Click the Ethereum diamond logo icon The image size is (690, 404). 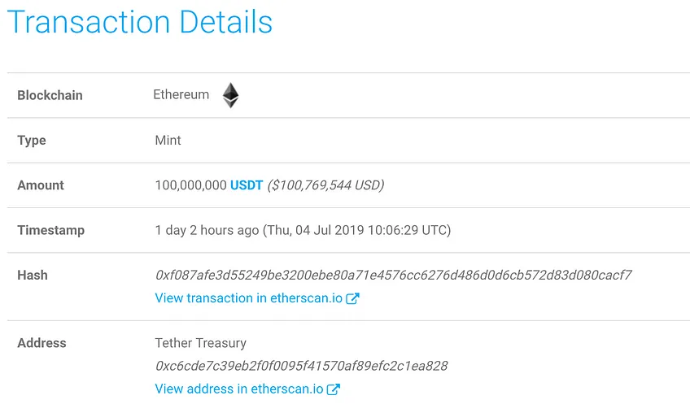coord(230,95)
